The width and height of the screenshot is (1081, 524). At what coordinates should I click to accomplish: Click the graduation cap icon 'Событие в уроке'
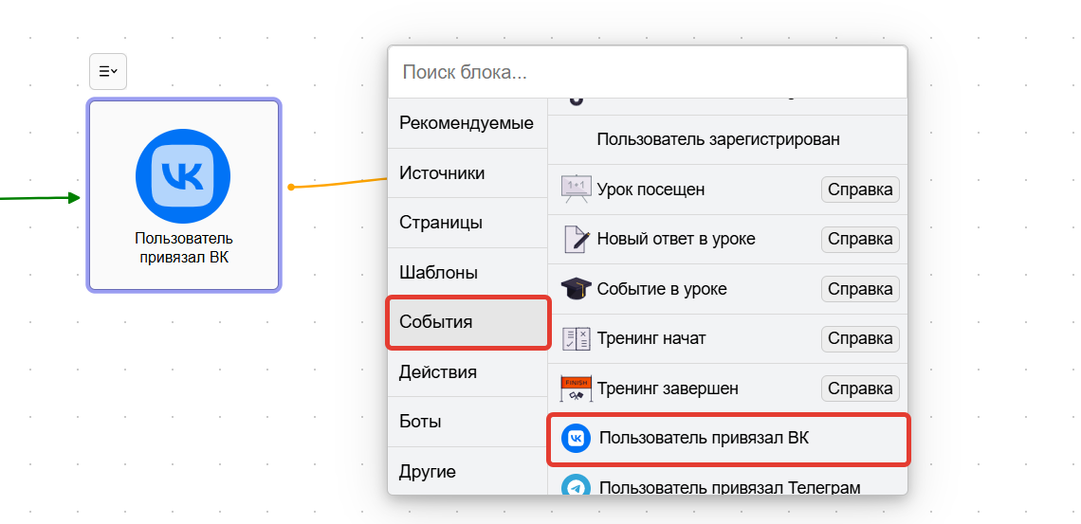(576, 288)
